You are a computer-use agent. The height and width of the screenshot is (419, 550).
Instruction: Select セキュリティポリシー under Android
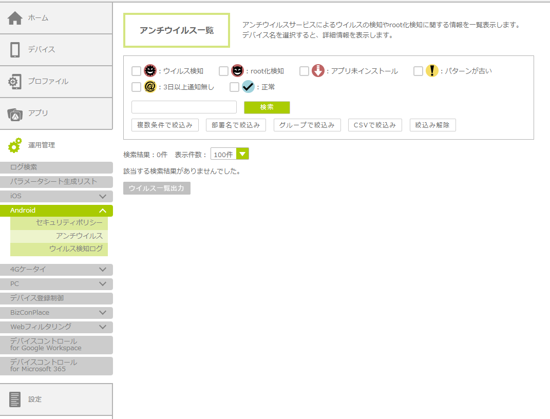69,222
